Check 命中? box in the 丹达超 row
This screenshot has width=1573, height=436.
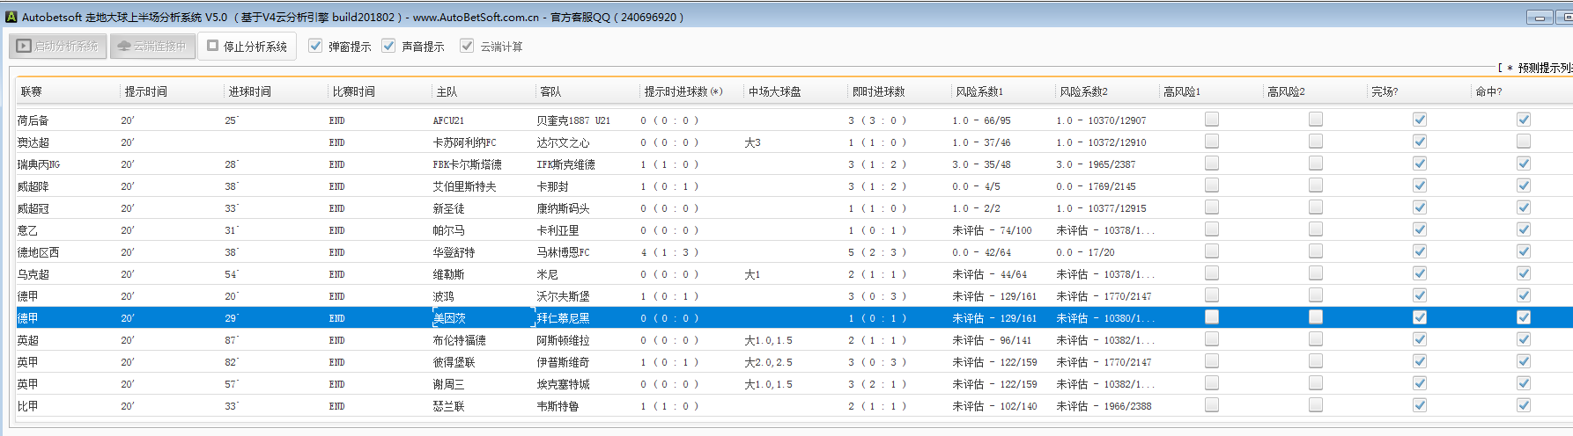(1524, 142)
